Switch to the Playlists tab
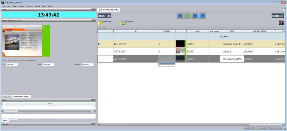 (x=13, y=120)
